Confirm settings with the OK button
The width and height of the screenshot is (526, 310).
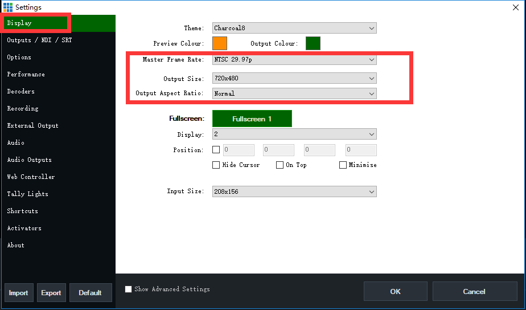pos(396,291)
